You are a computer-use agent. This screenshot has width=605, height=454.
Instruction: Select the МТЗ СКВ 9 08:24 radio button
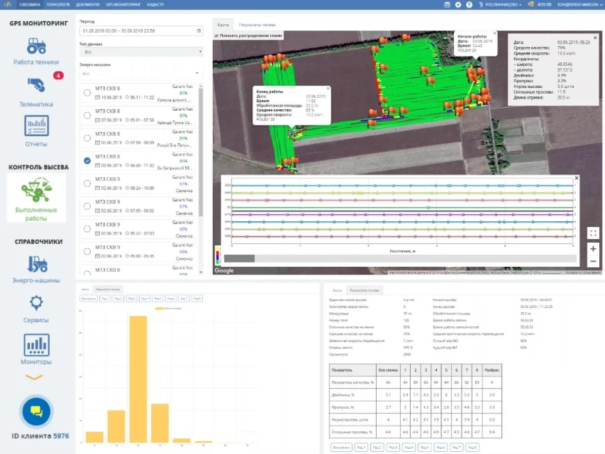click(x=87, y=183)
